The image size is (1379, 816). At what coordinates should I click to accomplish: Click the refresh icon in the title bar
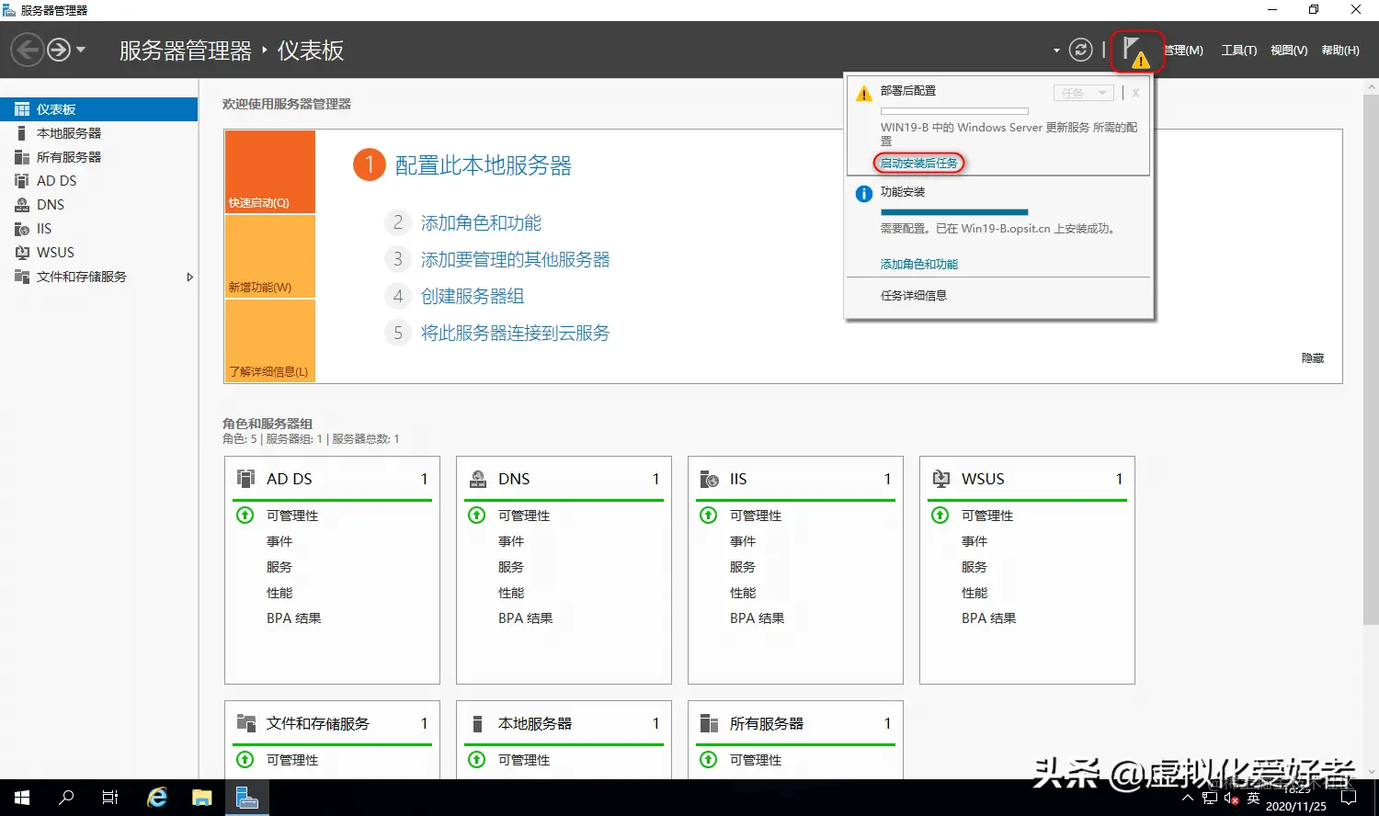pos(1080,49)
